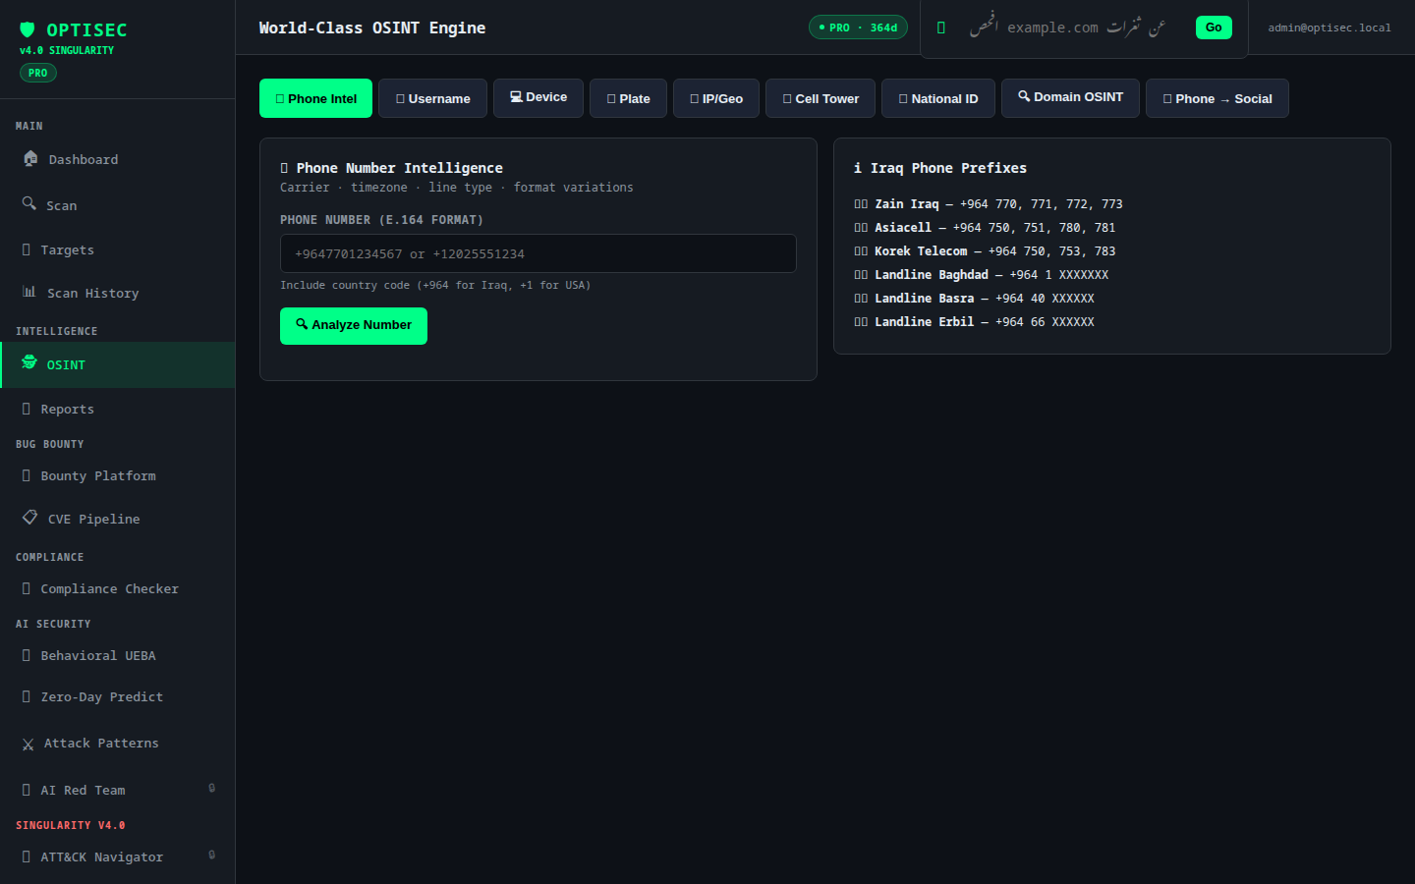The height and width of the screenshot is (884, 1415).
Task: Click the green Go button
Action: (1214, 28)
